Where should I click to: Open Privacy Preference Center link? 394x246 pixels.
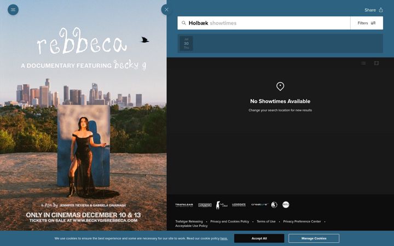302,221
